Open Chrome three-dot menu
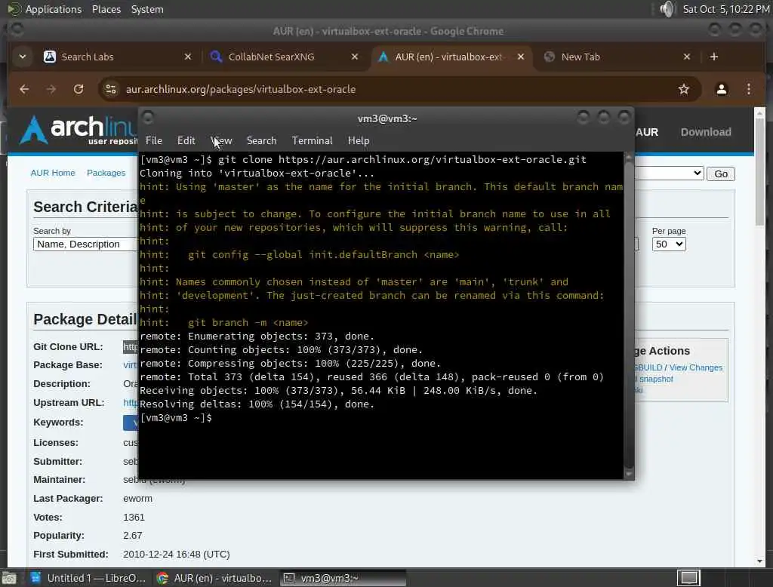773x587 pixels. tap(749, 89)
